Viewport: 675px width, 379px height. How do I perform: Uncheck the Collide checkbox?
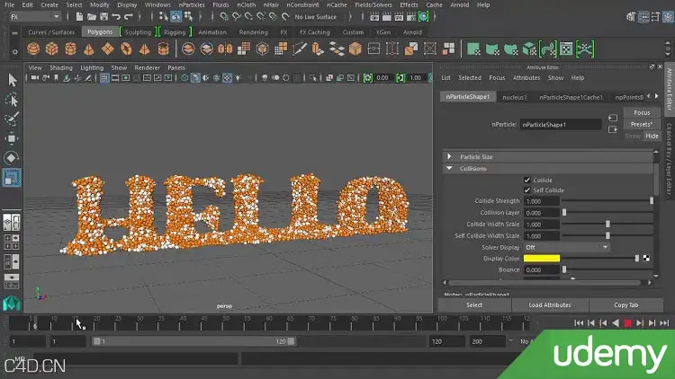click(526, 180)
